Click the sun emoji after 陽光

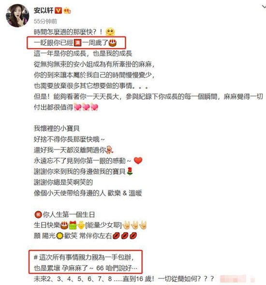[59, 236]
